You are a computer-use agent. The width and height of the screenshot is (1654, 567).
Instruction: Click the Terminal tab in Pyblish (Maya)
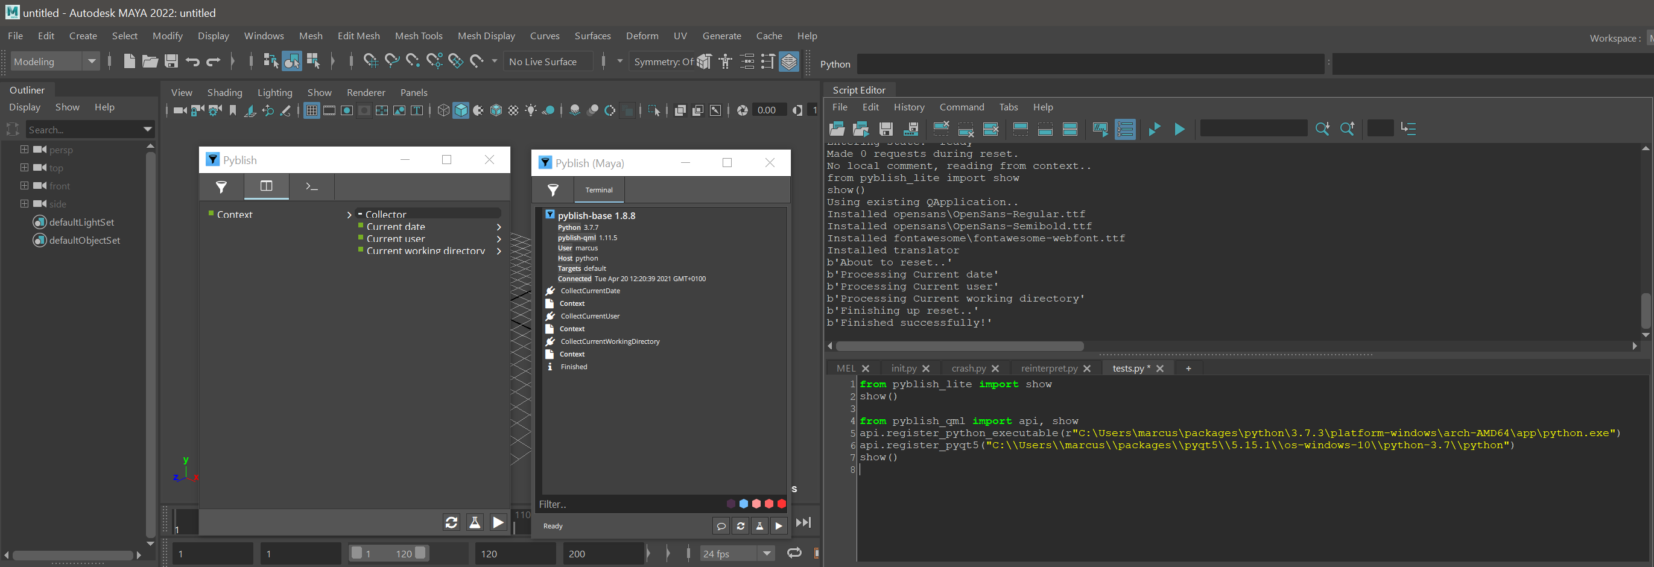coord(598,190)
